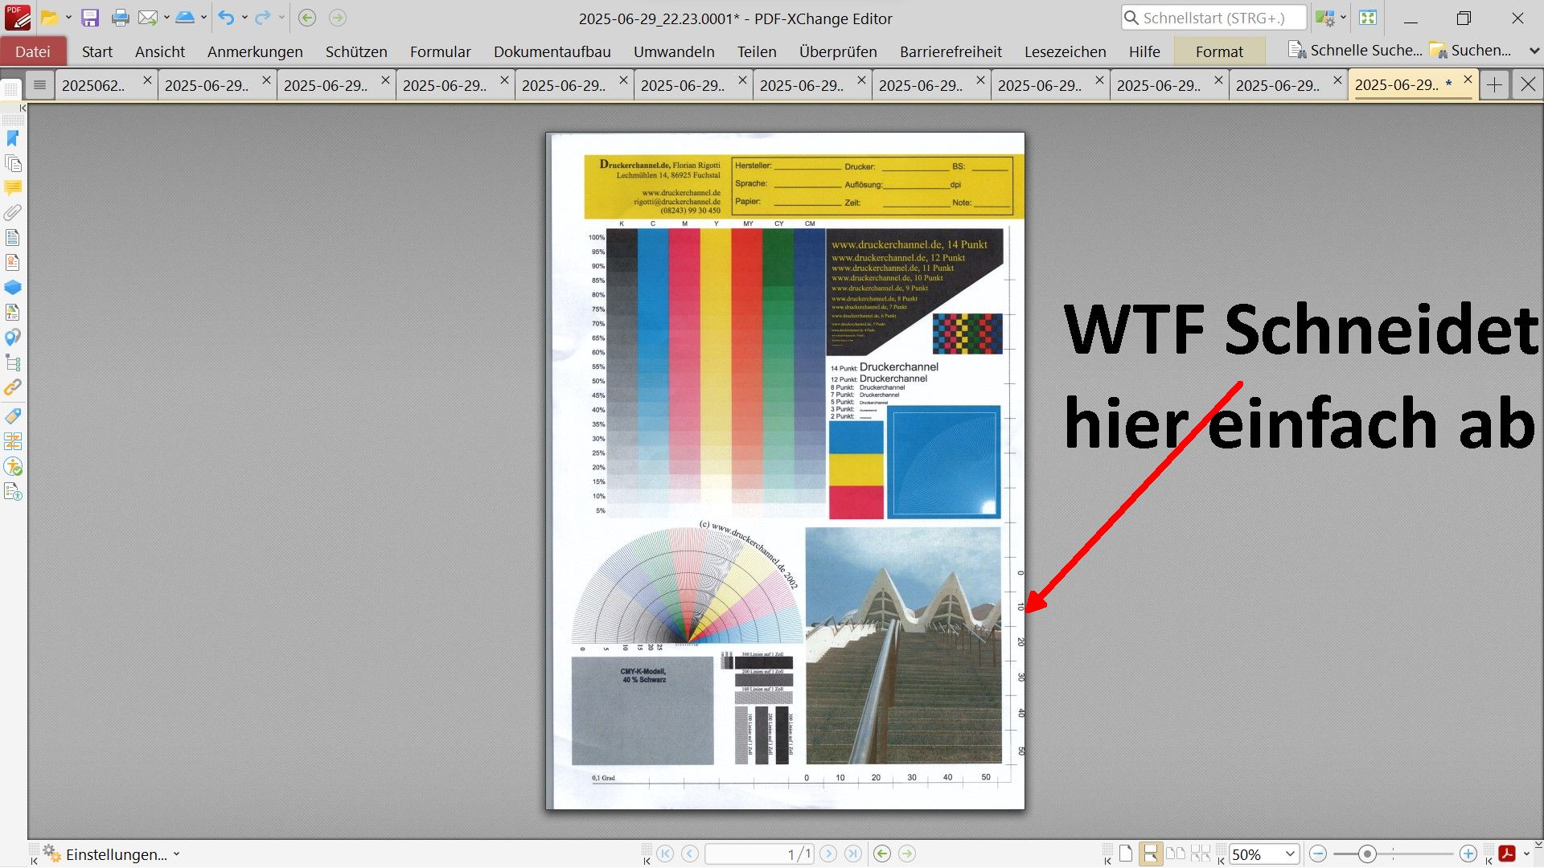
Task: Click the Schnellstart quick launch search field
Action: pyautogui.click(x=1213, y=18)
